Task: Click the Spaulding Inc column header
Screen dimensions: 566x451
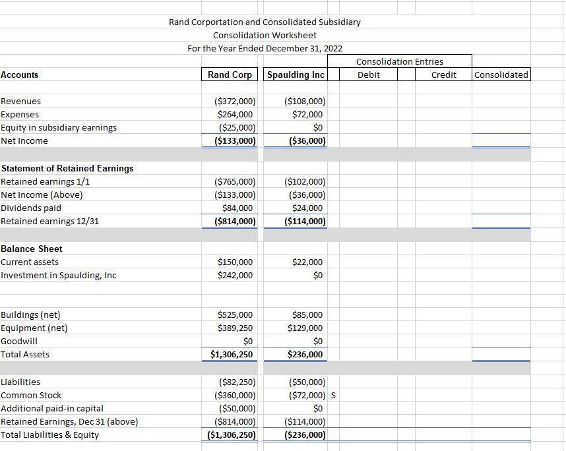Action: (x=296, y=75)
